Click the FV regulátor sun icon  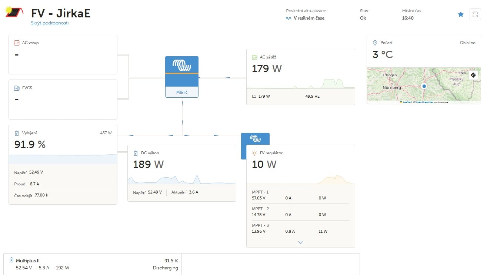coord(254,153)
